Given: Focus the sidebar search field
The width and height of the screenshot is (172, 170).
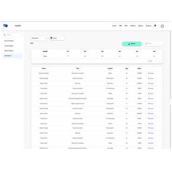Looking at the screenshot, I should pyautogui.click(x=13, y=35).
